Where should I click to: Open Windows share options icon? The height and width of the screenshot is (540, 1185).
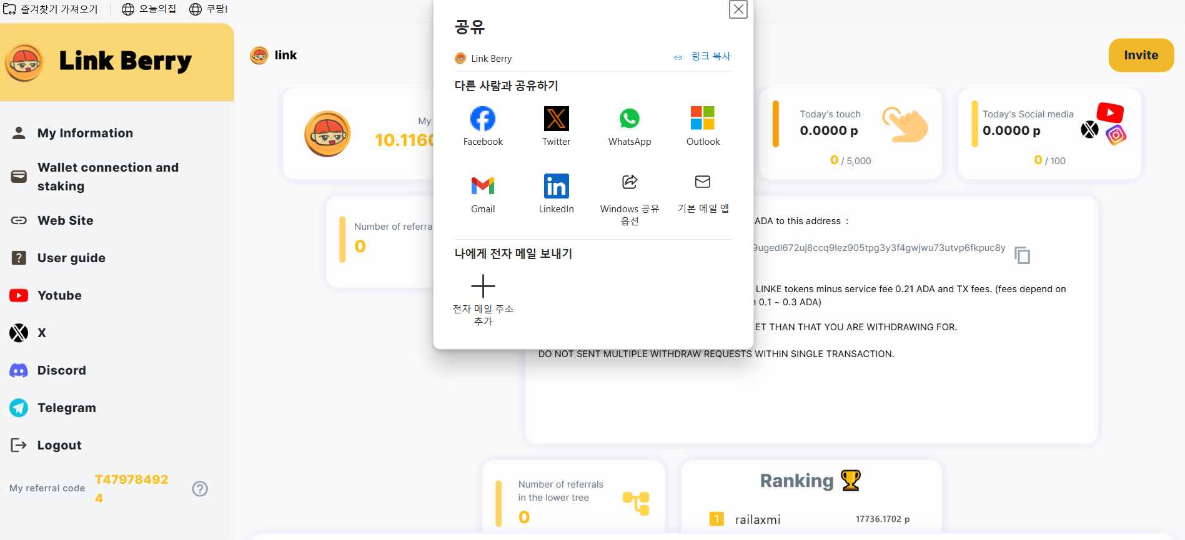(630, 182)
